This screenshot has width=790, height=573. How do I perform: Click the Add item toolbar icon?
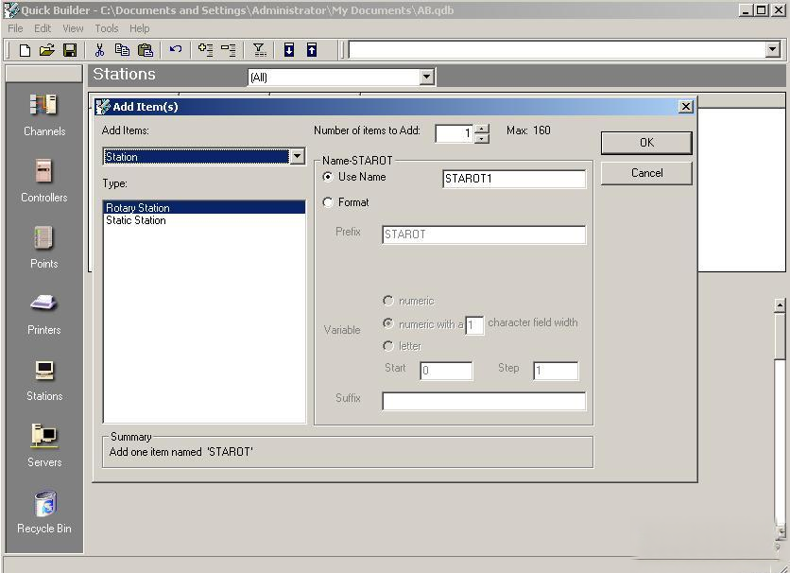205,50
